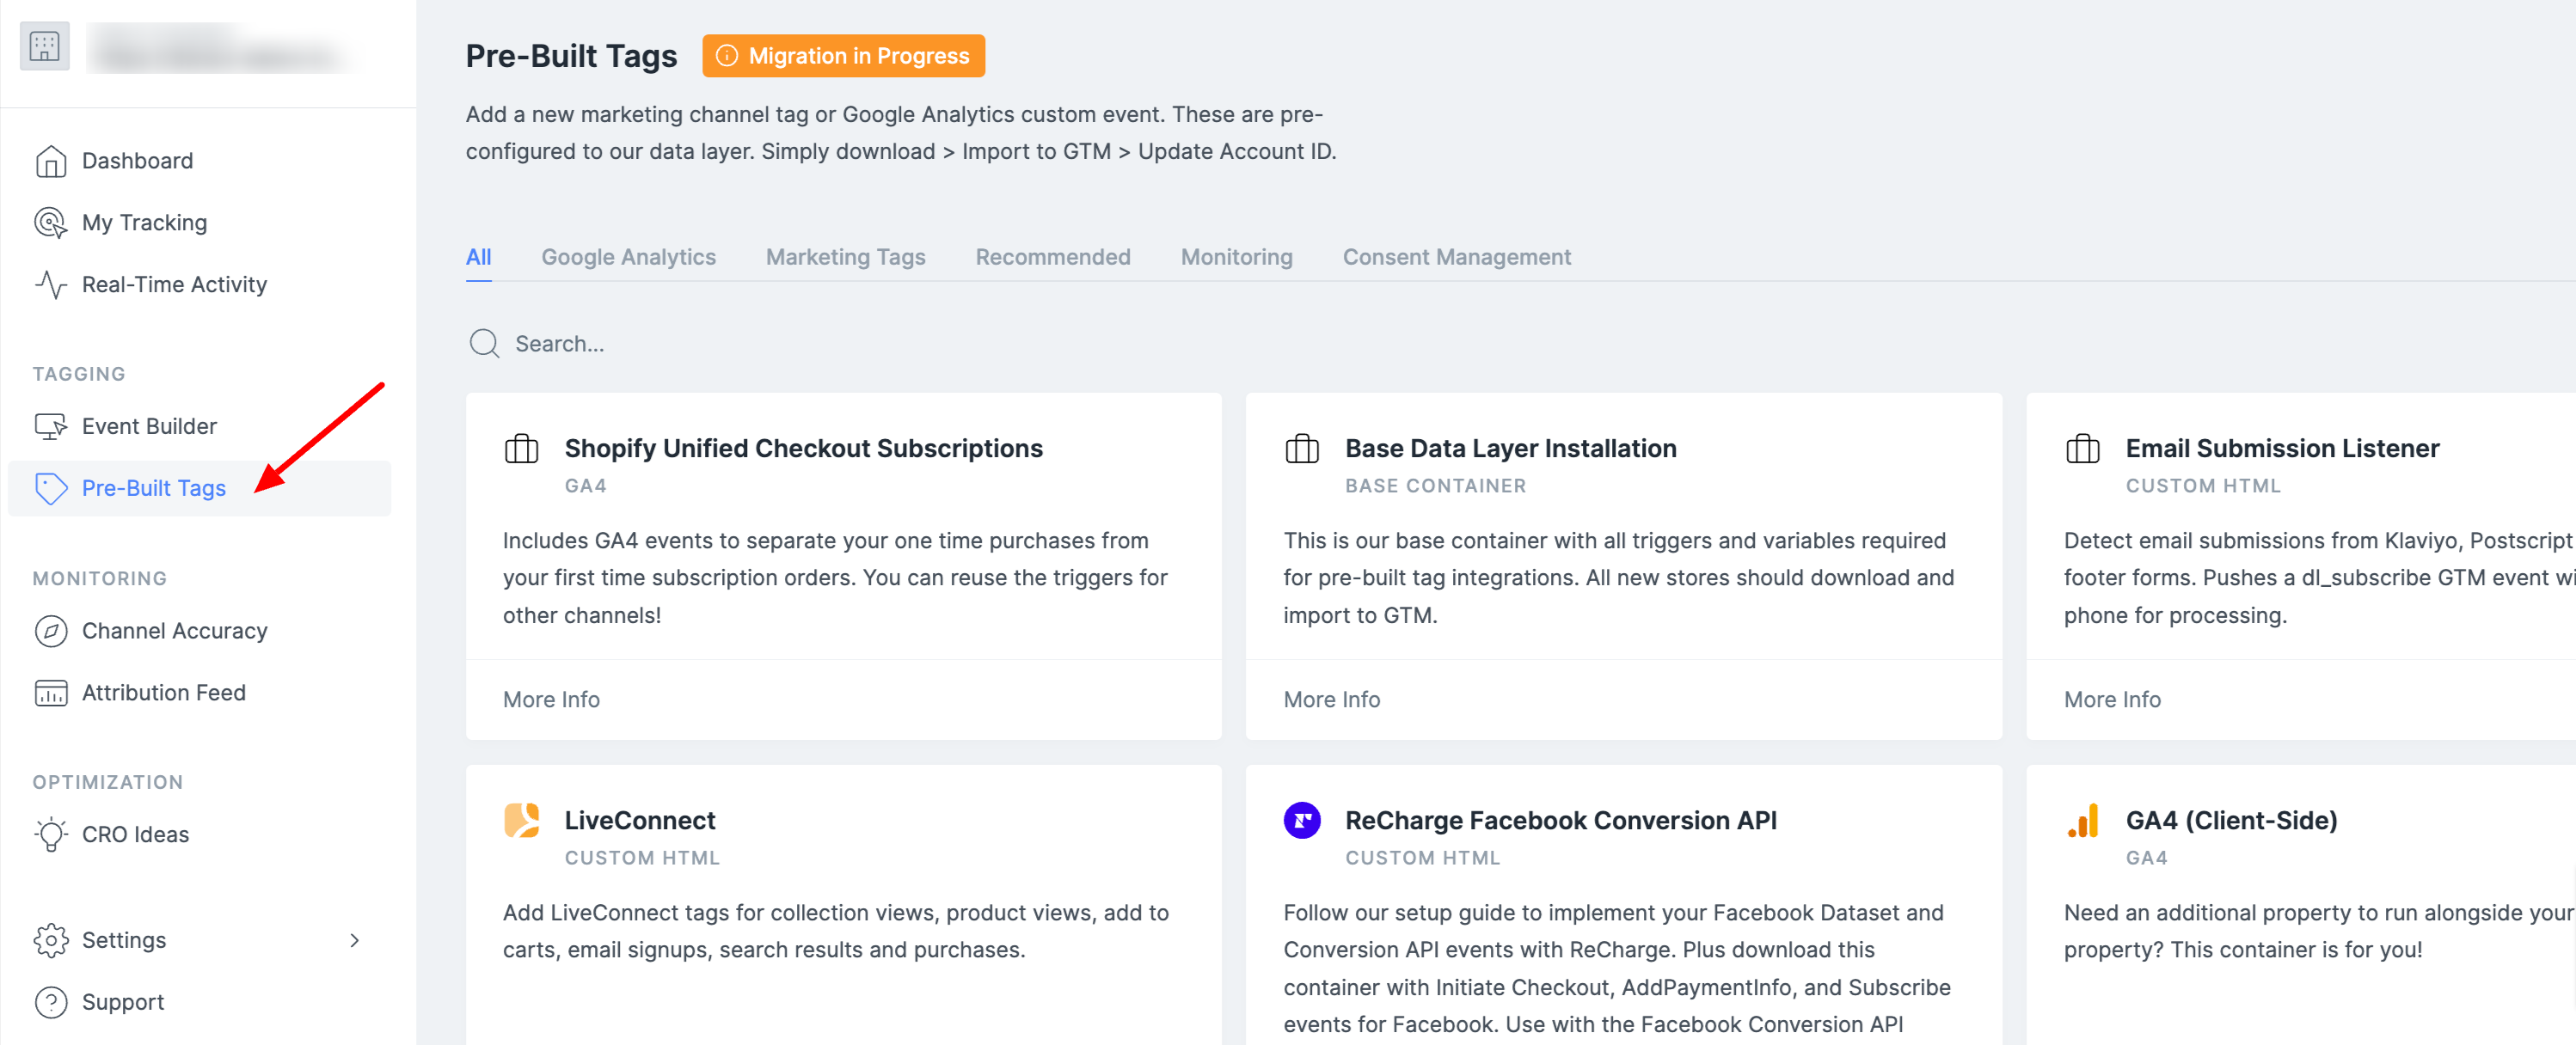
Task: Click the Real-Time Activity pulse icon
Action: (x=50, y=284)
